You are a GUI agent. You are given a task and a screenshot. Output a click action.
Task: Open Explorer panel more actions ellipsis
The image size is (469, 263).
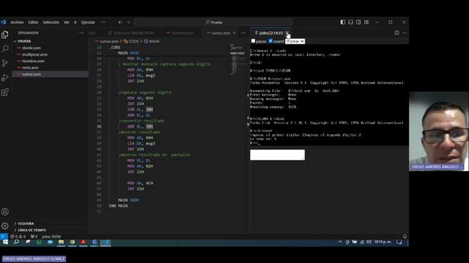point(81,33)
